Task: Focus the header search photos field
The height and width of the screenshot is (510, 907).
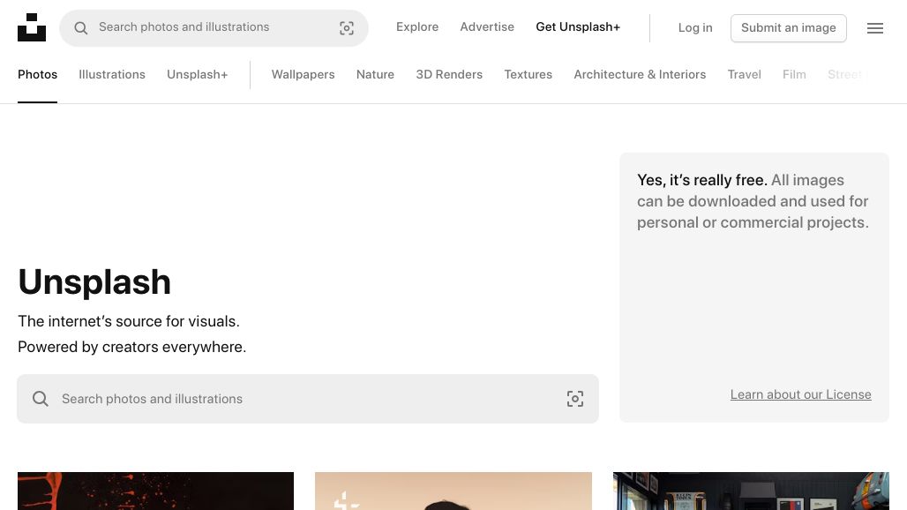Action: pos(214,27)
